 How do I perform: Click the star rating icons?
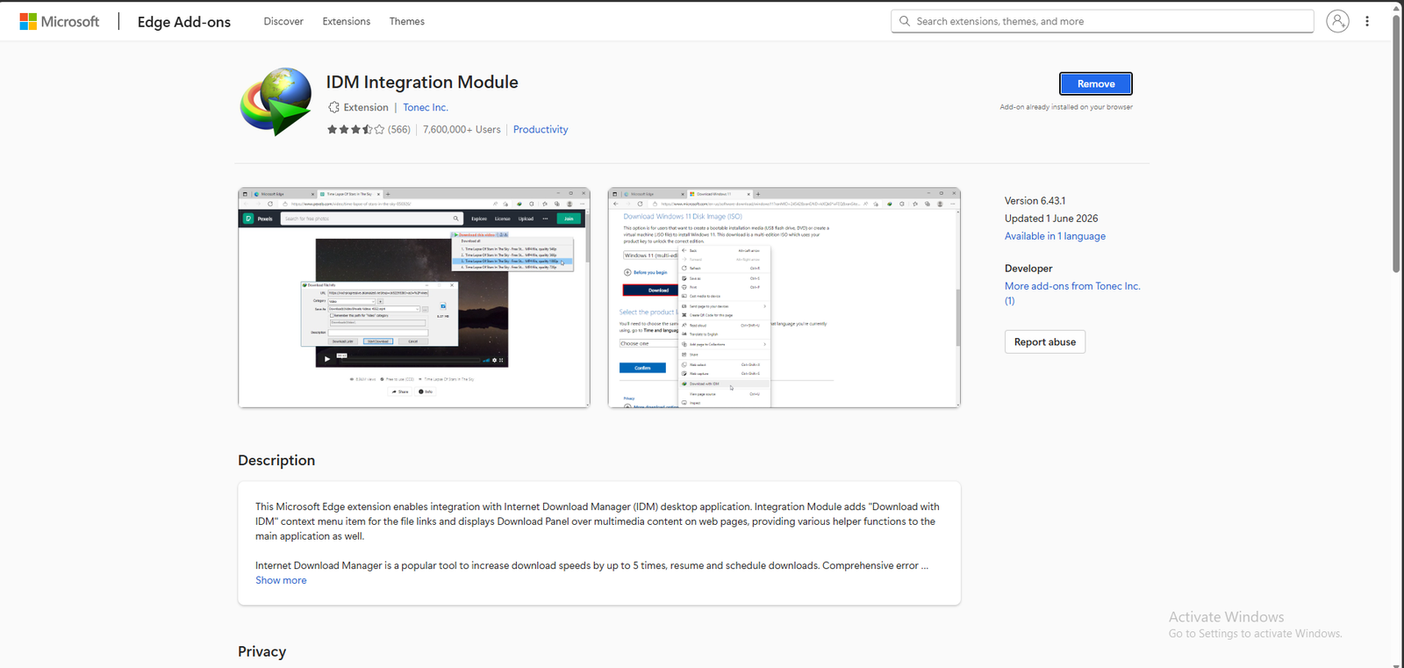click(x=355, y=130)
